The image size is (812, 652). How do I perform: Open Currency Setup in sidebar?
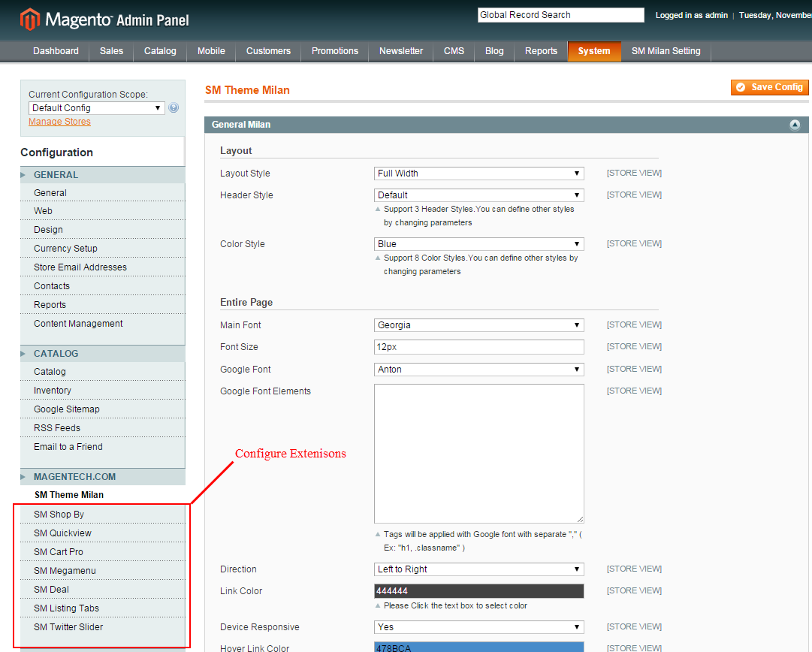(x=103, y=249)
